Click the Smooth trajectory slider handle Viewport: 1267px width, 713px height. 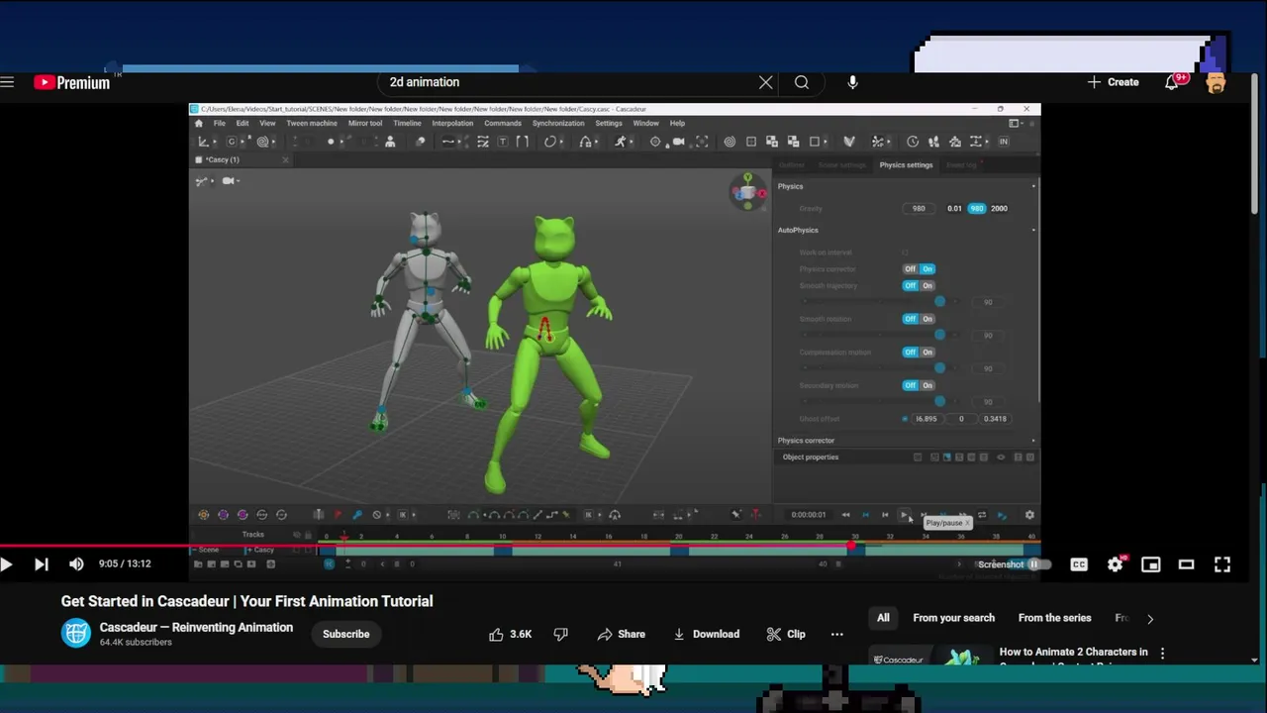[x=939, y=302]
